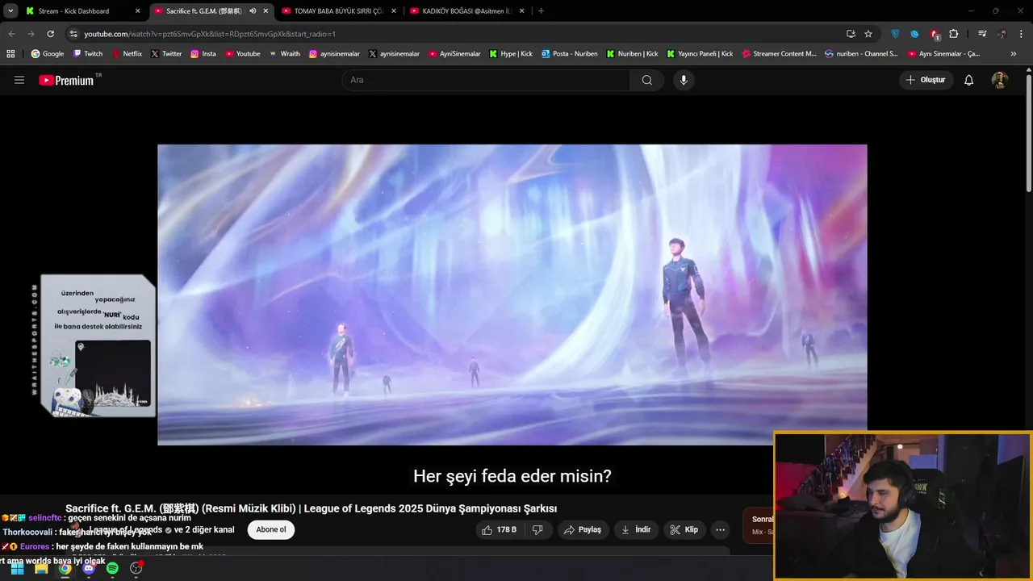Open Posta - Nuriben bookmark
Screen dimensions: 1033x581
click(x=570, y=54)
